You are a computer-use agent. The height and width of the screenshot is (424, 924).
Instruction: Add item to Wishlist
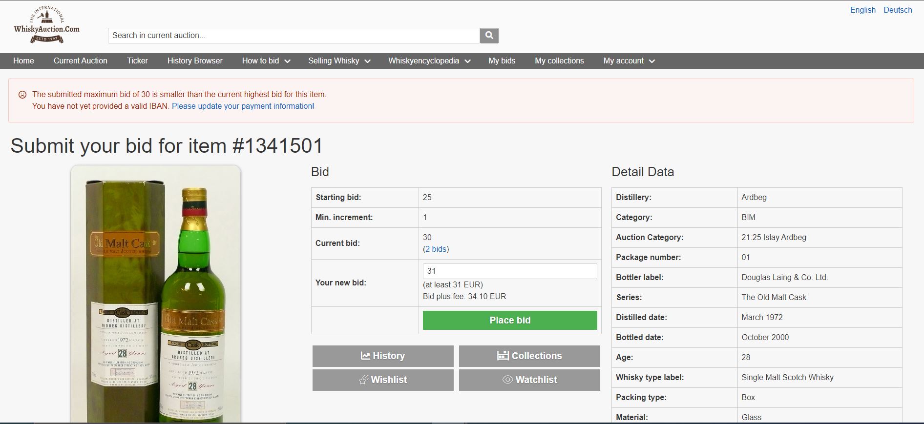[x=383, y=380]
